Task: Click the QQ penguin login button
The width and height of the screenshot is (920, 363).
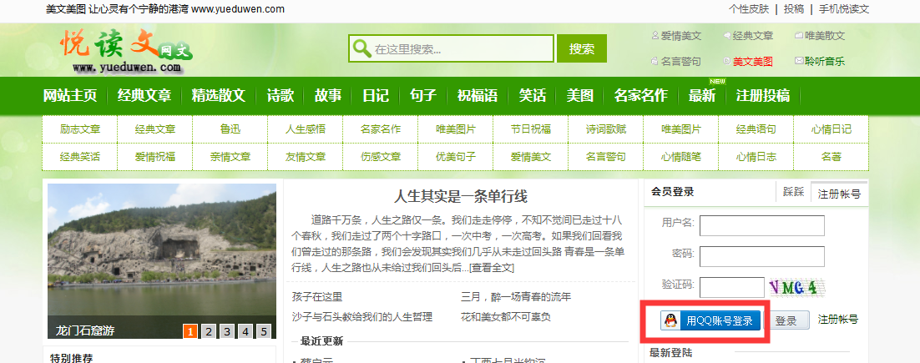Action: pos(710,320)
